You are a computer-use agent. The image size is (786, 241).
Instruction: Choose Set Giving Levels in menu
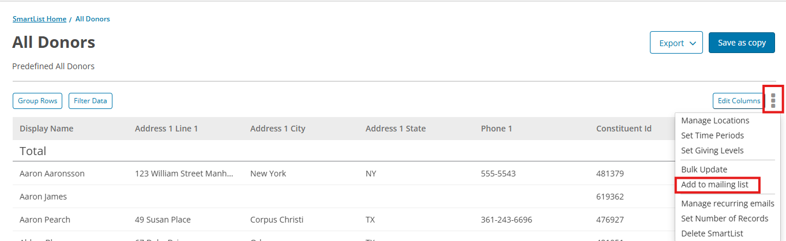click(712, 150)
